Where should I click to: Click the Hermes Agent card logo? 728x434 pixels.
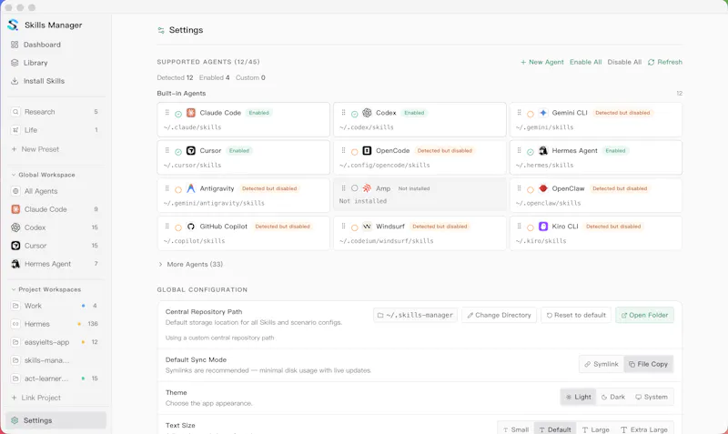point(543,151)
